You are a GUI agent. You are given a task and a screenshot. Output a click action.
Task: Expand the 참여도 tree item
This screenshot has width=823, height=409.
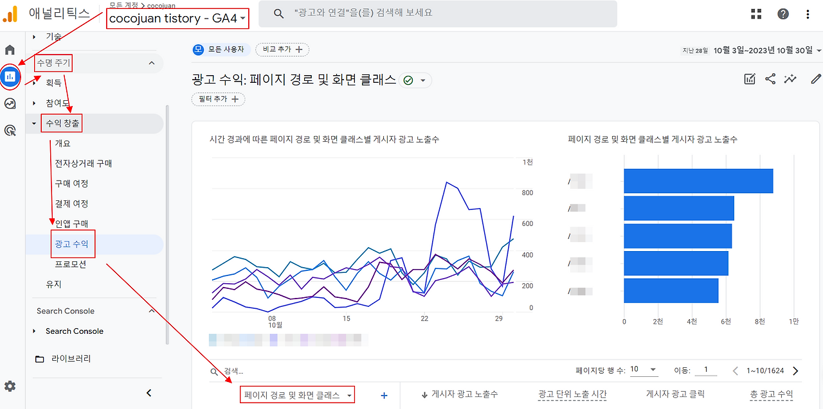point(34,103)
